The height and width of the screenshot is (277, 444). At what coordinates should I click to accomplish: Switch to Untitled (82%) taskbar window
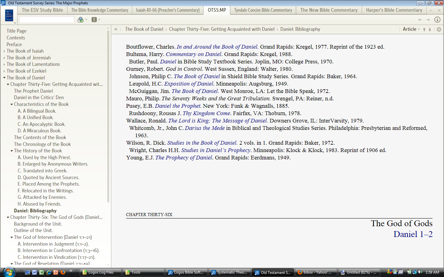pos(359,272)
